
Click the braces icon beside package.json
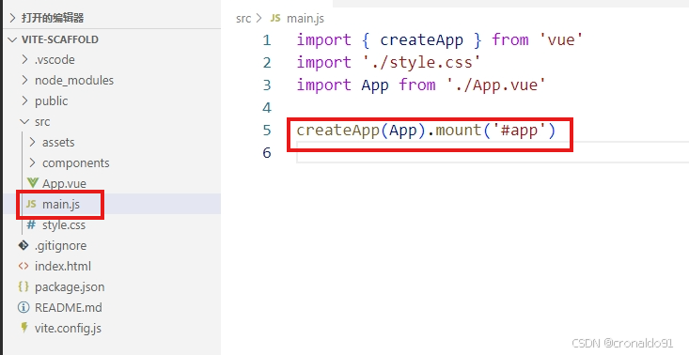coord(23,286)
